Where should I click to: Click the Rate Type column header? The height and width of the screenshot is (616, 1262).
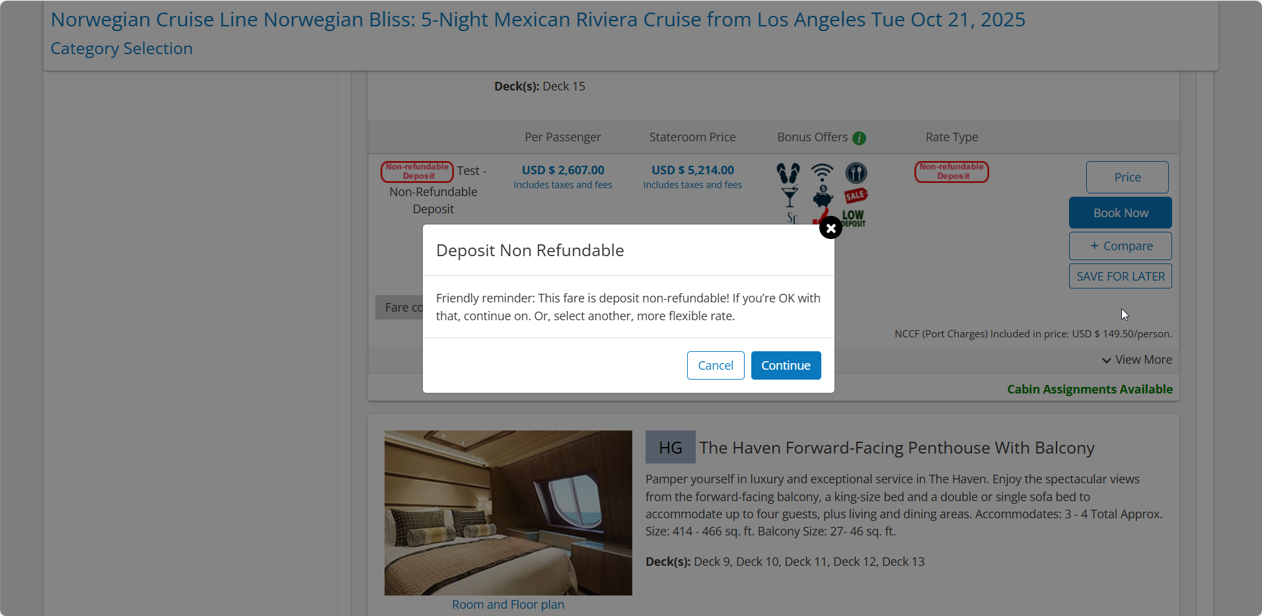point(951,137)
